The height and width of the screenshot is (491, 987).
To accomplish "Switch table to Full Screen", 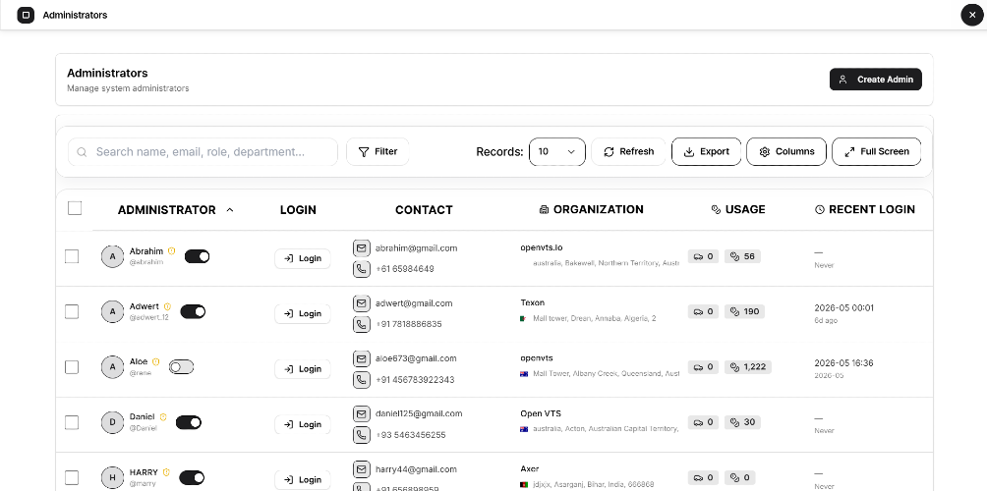I will point(876,151).
